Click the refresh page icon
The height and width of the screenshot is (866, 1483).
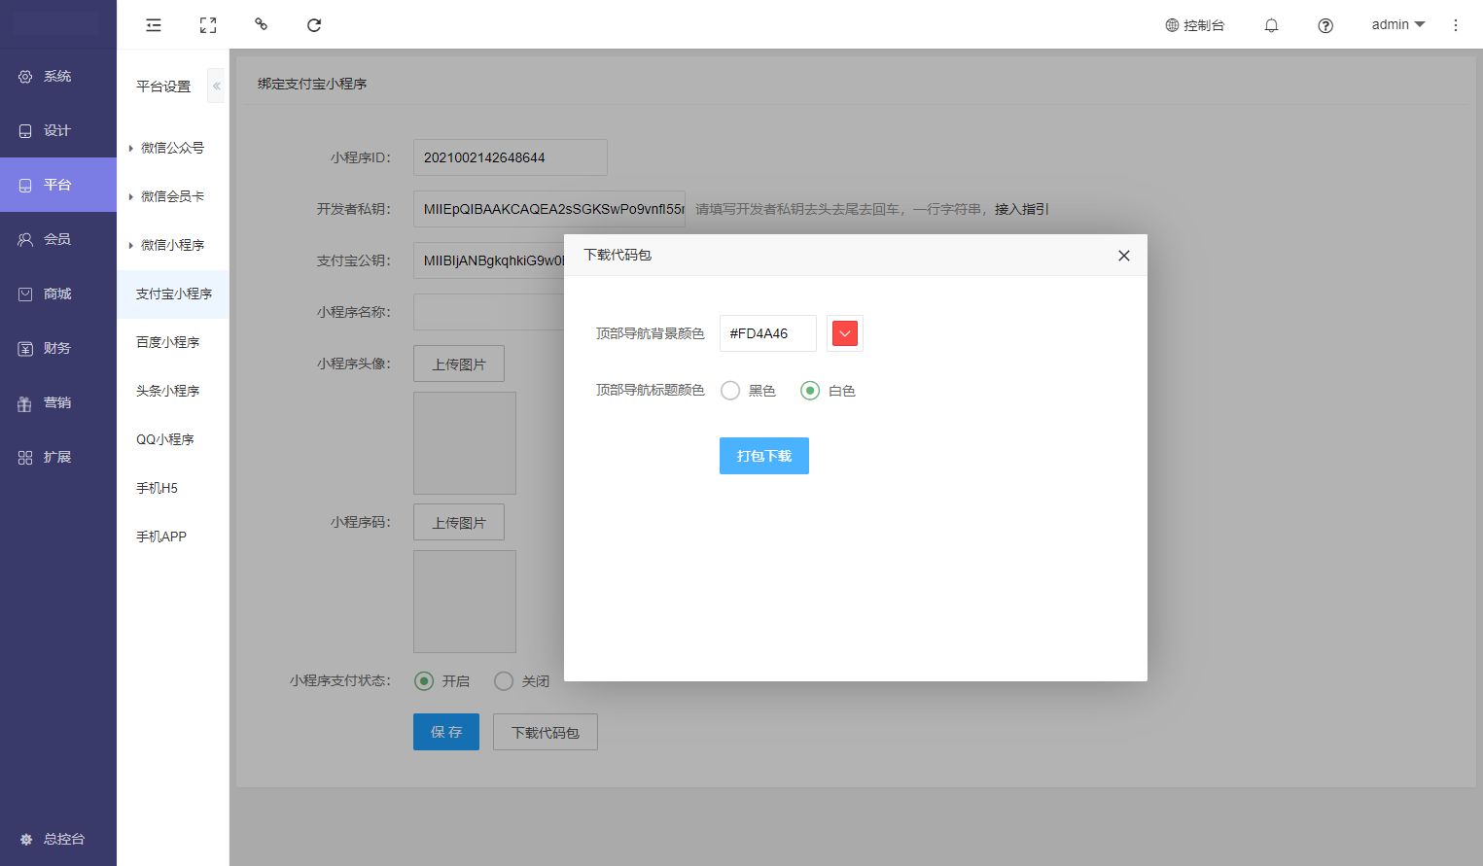pyautogui.click(x=314, y=25)
